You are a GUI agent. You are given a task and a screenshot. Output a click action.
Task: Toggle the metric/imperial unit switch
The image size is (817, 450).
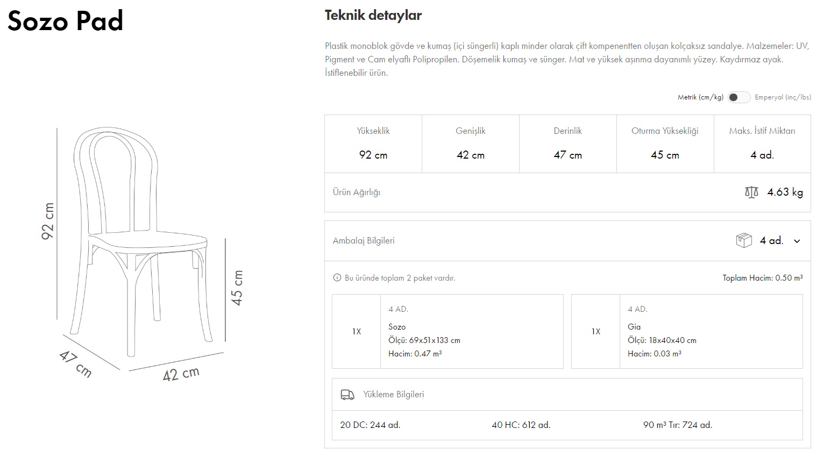click(x=738, y=97)
